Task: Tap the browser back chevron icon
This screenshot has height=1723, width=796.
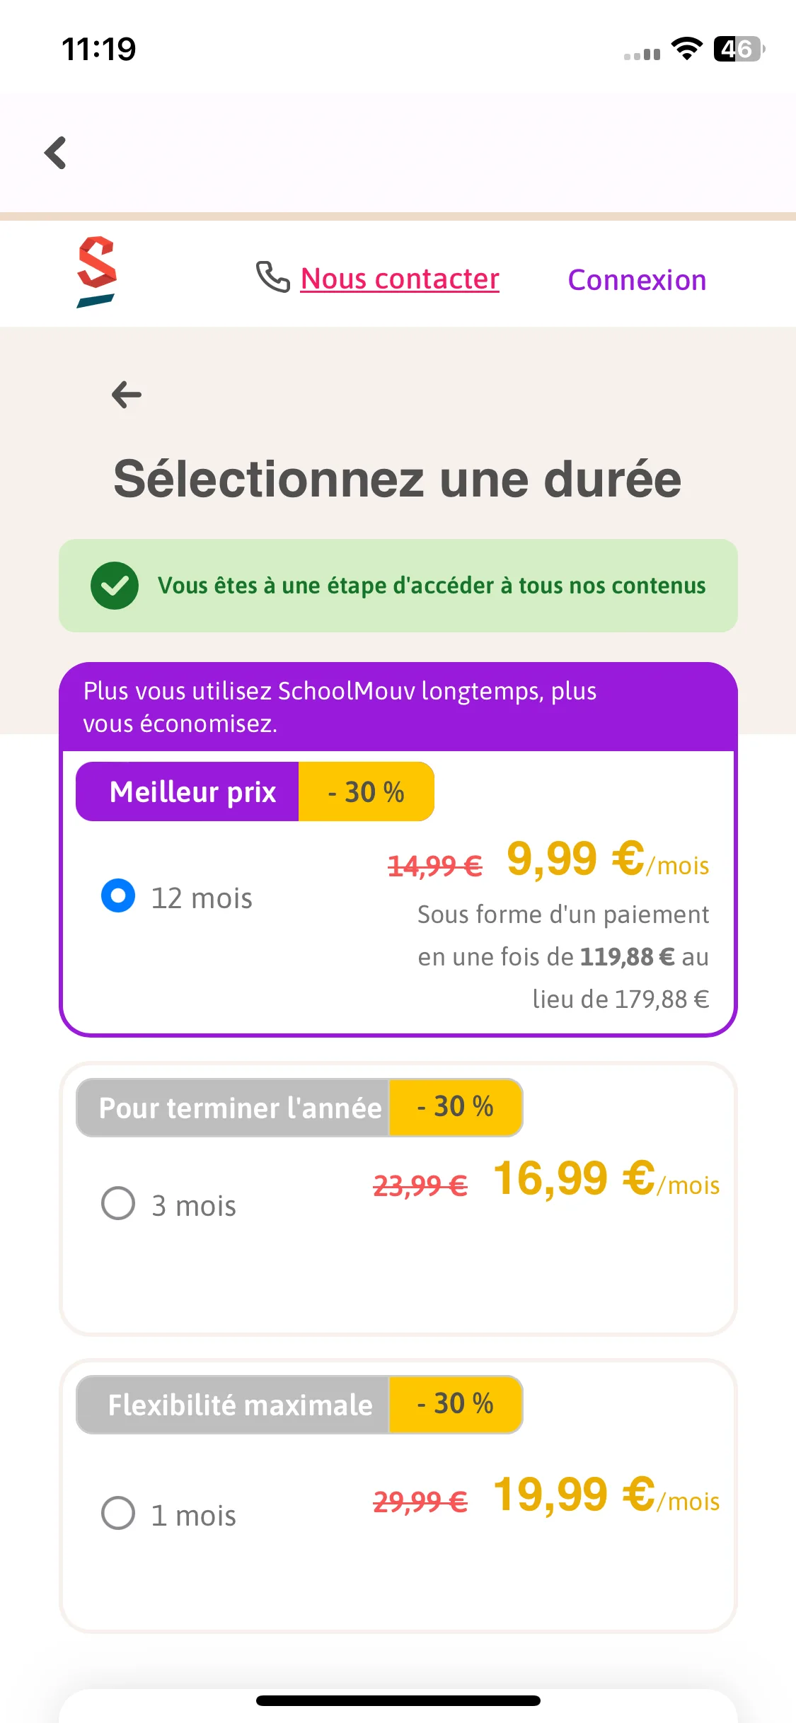Action: (x=55, y=153)
